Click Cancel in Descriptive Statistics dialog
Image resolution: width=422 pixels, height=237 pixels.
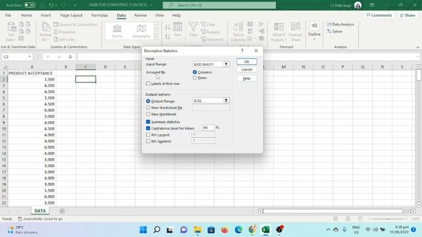(x=247, y=70)
